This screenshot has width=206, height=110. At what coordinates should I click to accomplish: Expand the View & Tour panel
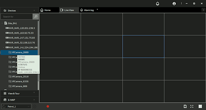[19, 93]
